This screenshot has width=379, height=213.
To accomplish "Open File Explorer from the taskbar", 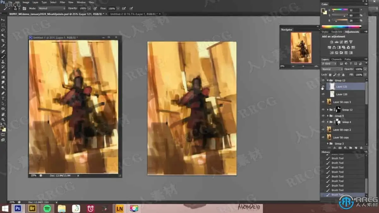I will tap(62, 208).
